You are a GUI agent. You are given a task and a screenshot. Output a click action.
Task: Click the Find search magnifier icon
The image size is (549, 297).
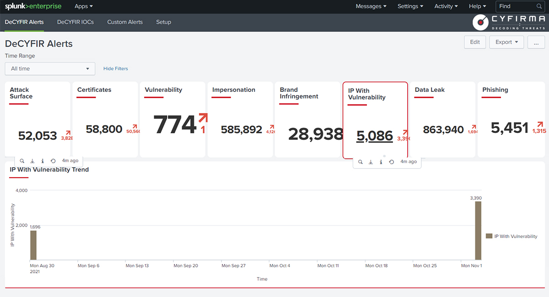pos(539,6)
